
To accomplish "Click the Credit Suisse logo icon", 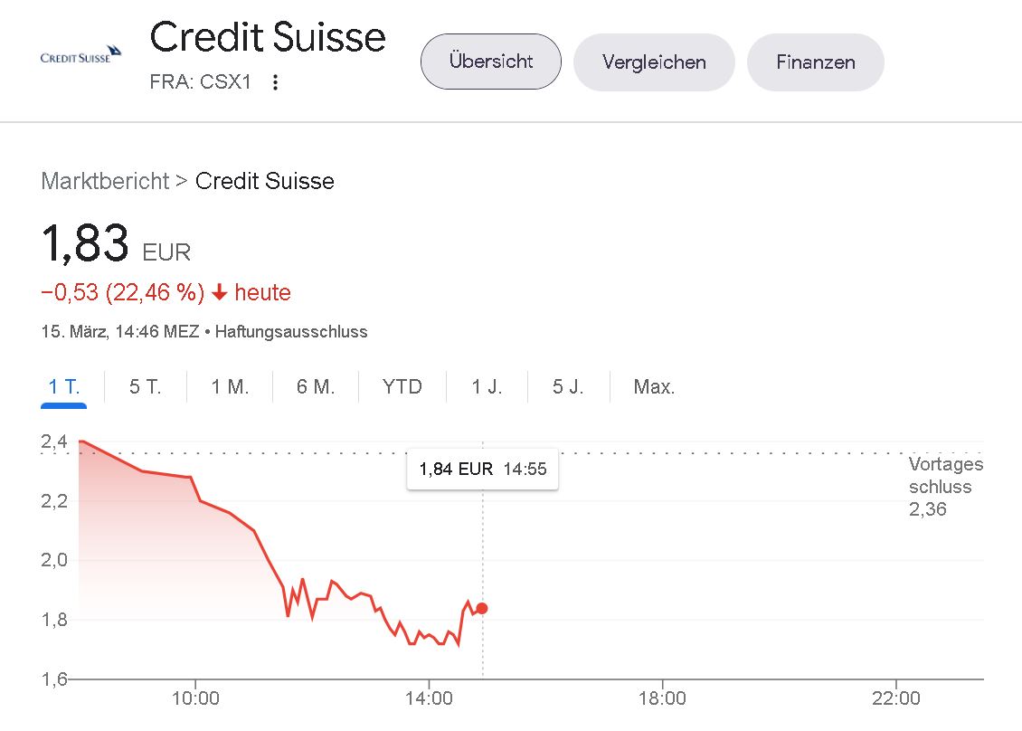I will (x=80, y=55).
